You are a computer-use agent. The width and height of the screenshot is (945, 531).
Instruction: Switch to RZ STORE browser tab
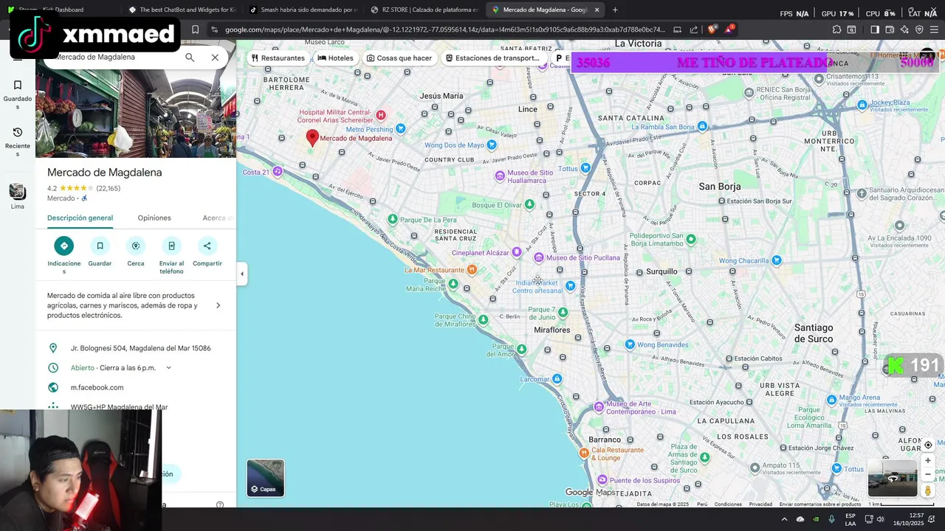425,10
